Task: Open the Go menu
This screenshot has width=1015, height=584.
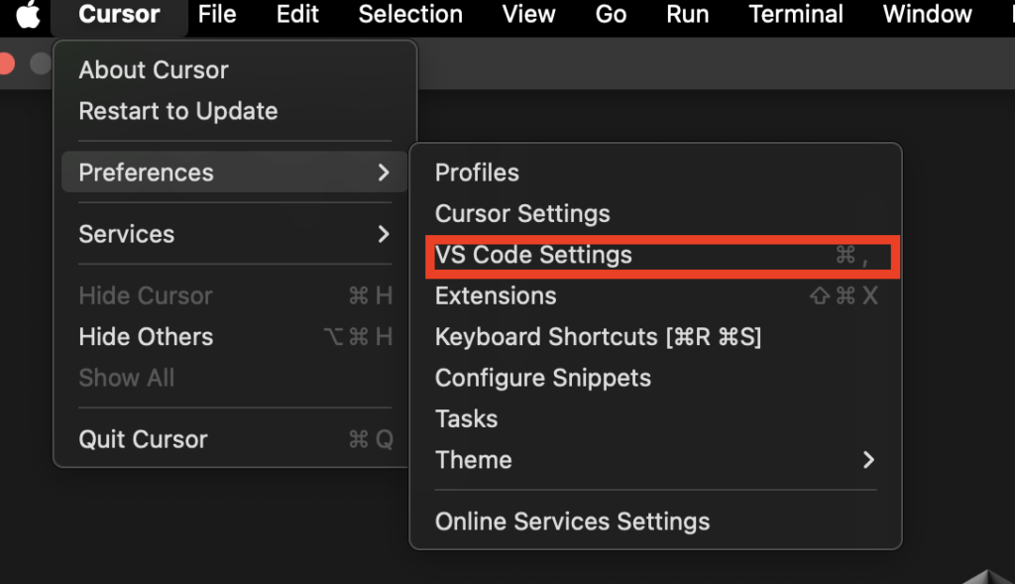Action: click(x=611, y=15)
